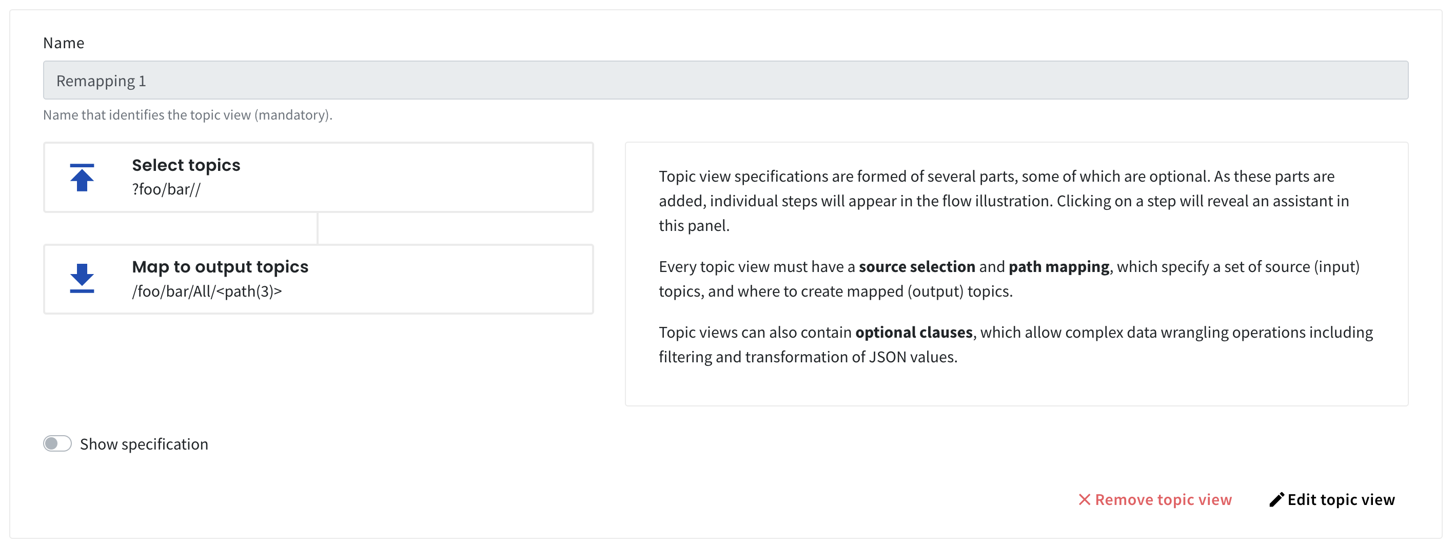Click the Select topics heading
The height and width of the screenshot is (545, 1454).
[x=186, y=165]
